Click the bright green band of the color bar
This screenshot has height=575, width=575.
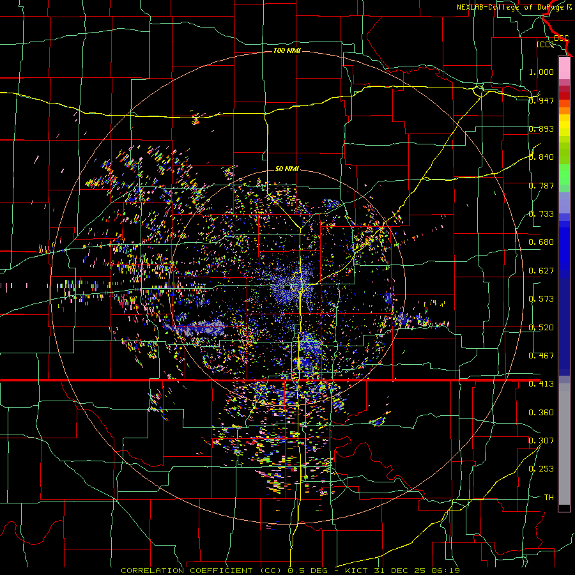564,174
